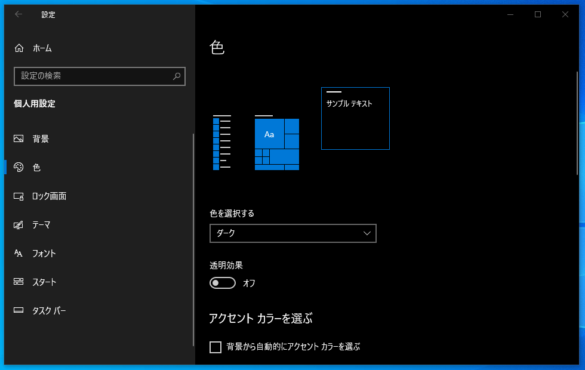Select 背景 settings with the picture icon
The height and width of the screenshot is (370, 585).
(x=17, y=138)
